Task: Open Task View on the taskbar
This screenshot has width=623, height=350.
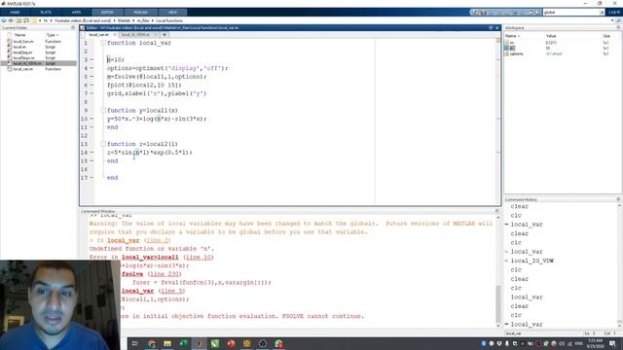Action: 135,343
